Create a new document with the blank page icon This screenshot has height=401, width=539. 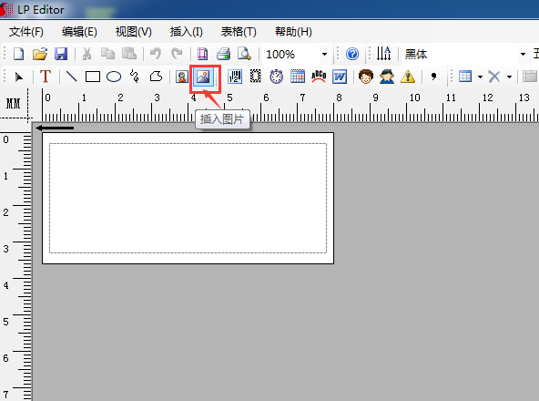(18, 54)
